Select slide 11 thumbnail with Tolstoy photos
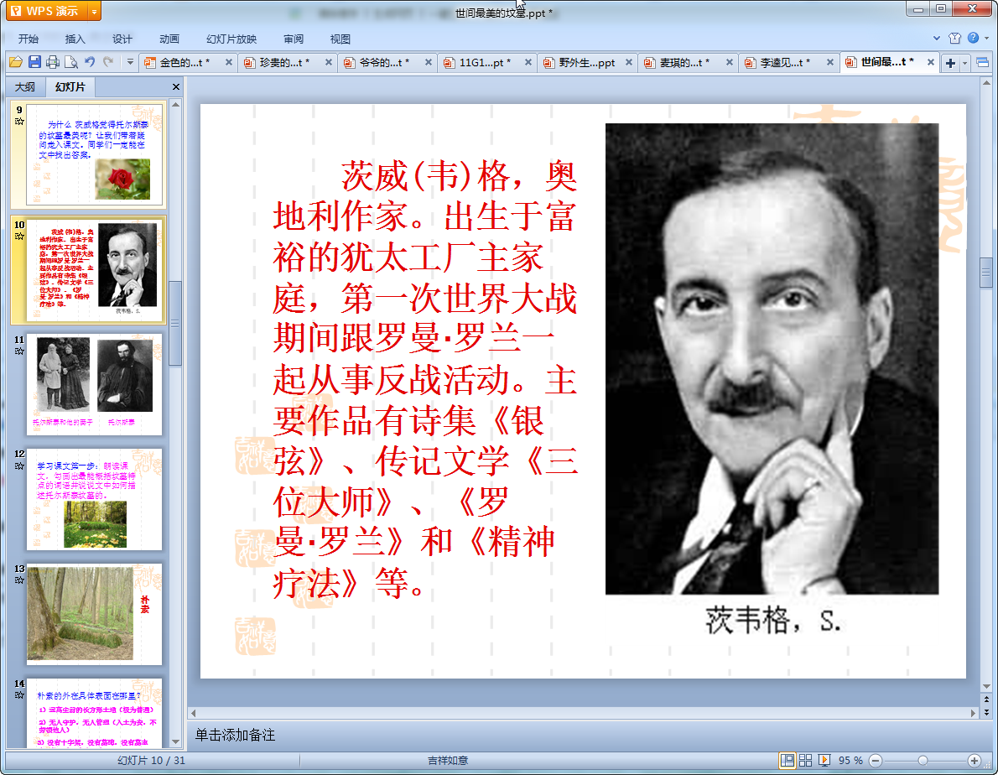 [x=94, y=384]
